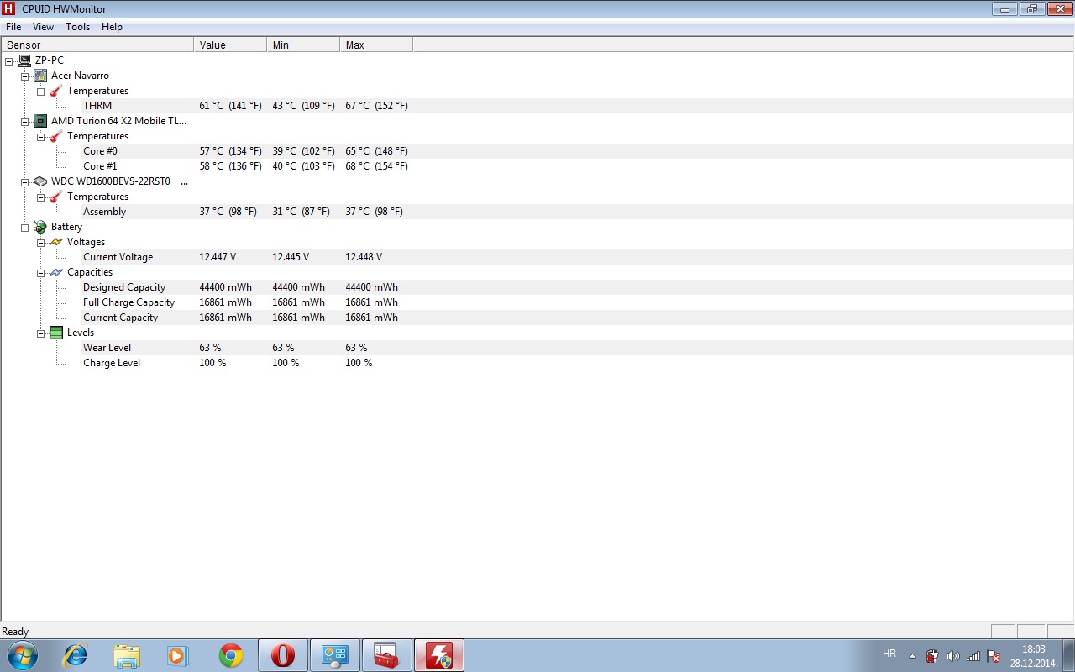The image size is (1075, 672).
Task: Click the 68 °C Core #1 max value
Action: click(x=376, y=166)
